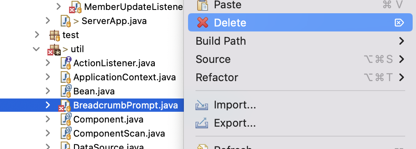Open the Source submenu
The image size is (416, 149).
click(x=300, y=59)
